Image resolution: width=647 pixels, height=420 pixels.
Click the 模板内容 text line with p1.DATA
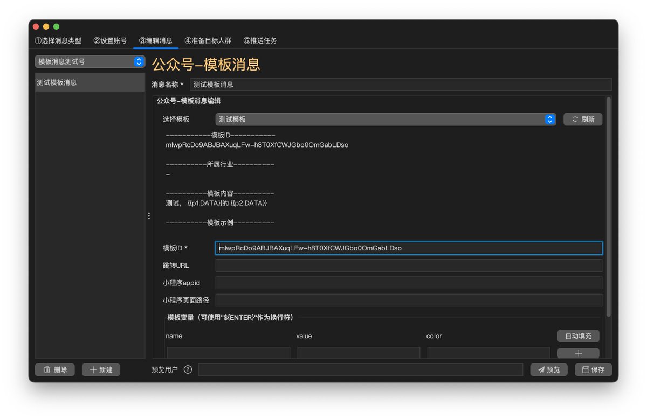[x=216, y=203]
